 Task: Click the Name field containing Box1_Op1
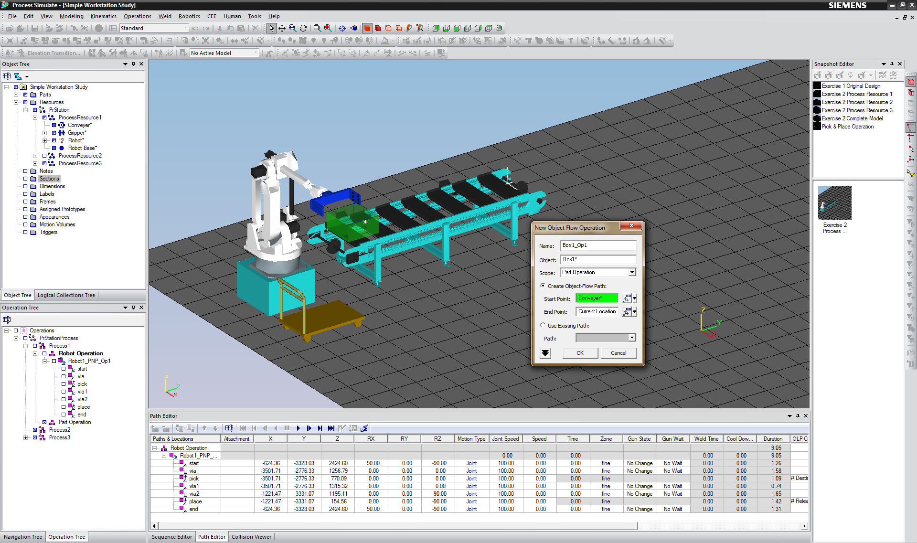tap(598, 245)
